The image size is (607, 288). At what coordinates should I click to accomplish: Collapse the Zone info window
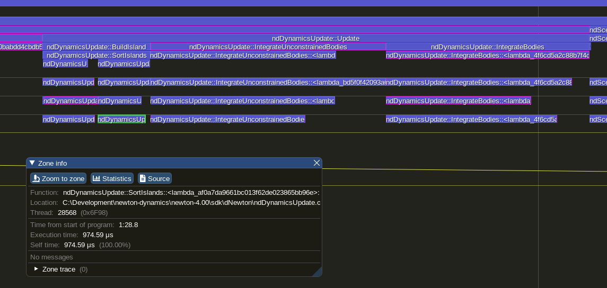click(x=32, y=163)
